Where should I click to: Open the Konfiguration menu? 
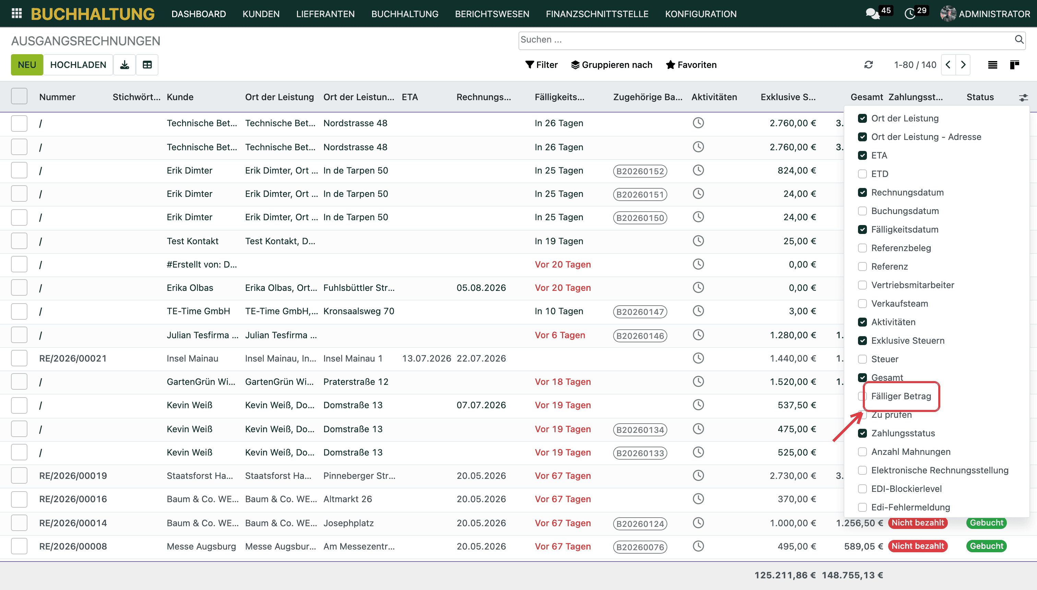[700, 14]
